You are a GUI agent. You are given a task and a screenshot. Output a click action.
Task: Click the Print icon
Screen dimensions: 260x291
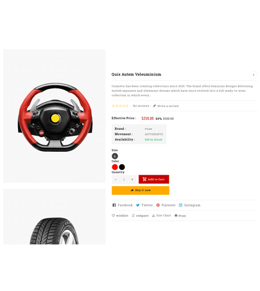pyautogui.click(x=176, y=215)
